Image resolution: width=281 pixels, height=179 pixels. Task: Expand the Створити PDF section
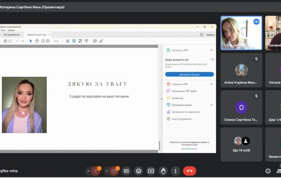211,84
